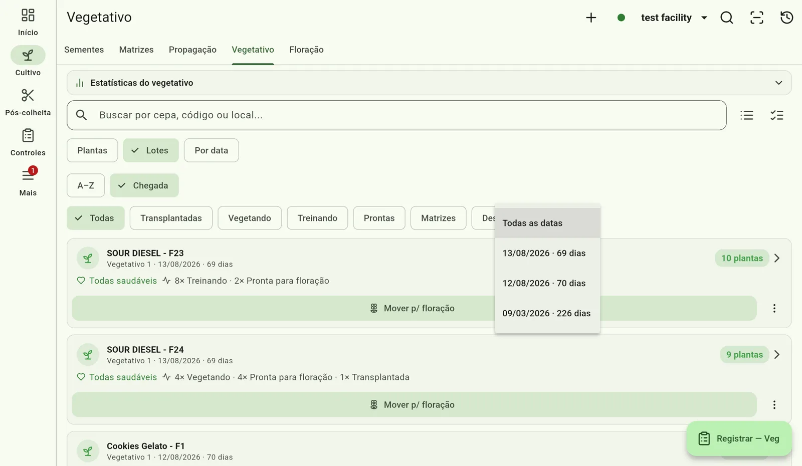Switch to list view icon

click(x=747, y=115)
